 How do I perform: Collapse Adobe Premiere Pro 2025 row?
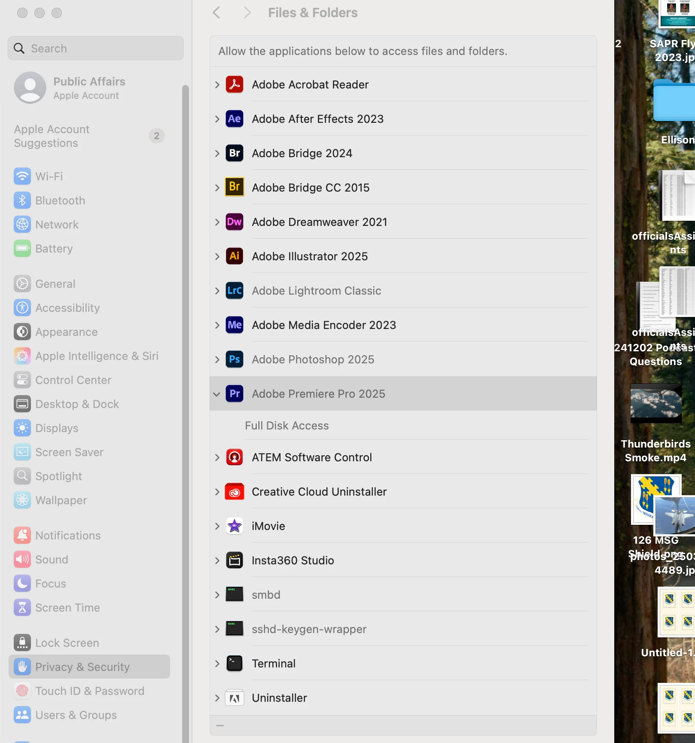217,394
